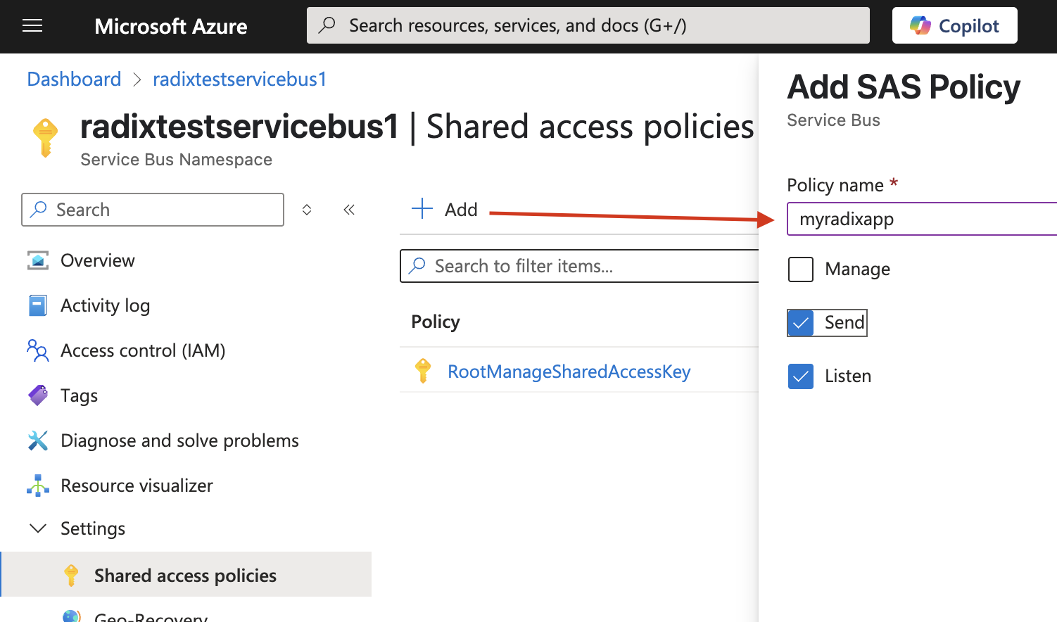Viewport: 1057px width, 622px height.
Task: Uncheck the Listen permission
Action: [800, 376]
